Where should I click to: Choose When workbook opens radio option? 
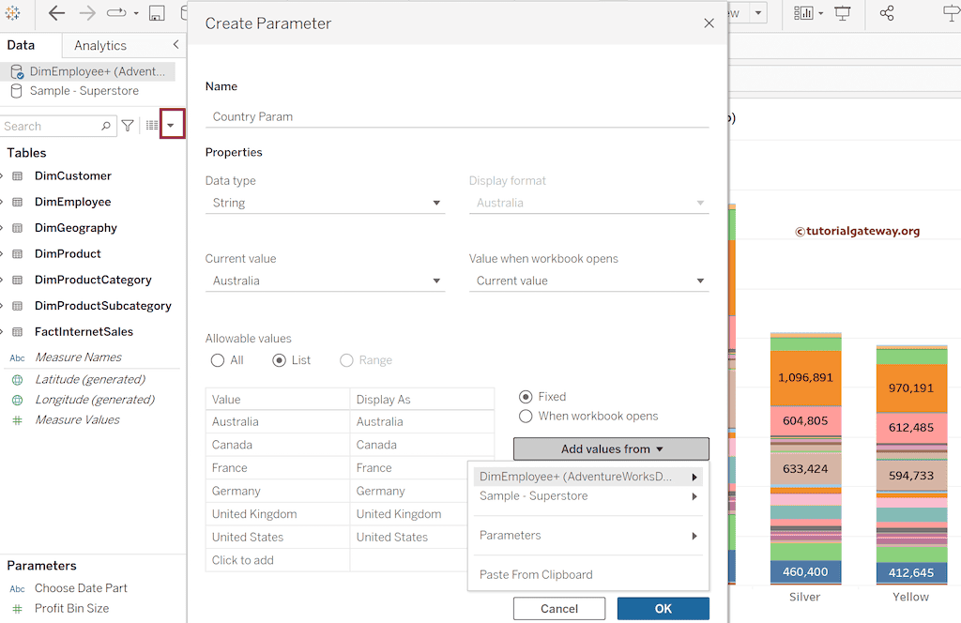point(526,416)
